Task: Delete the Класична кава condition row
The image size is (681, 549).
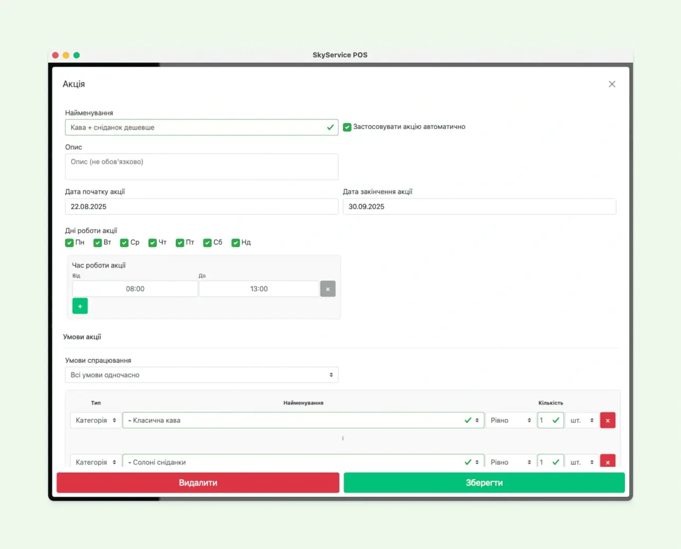Action: pyautogui.click(x=607, y=420)
